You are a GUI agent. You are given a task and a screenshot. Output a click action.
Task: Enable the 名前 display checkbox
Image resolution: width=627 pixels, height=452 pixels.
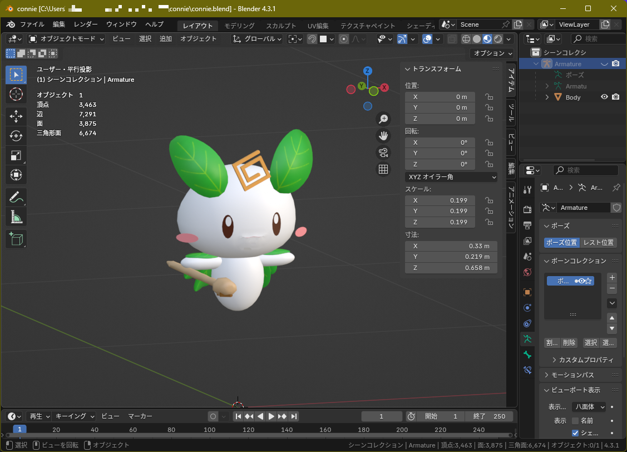pos(575,421)
